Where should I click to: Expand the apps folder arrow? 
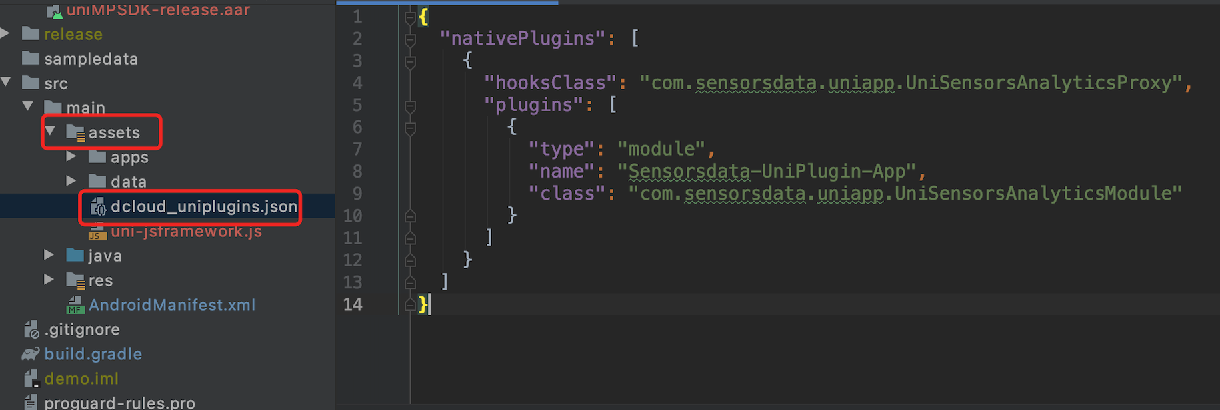point(71,157)
